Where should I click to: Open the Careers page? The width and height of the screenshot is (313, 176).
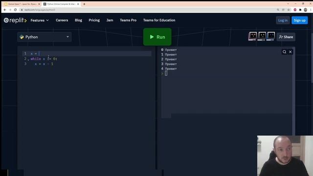point(62,20)
